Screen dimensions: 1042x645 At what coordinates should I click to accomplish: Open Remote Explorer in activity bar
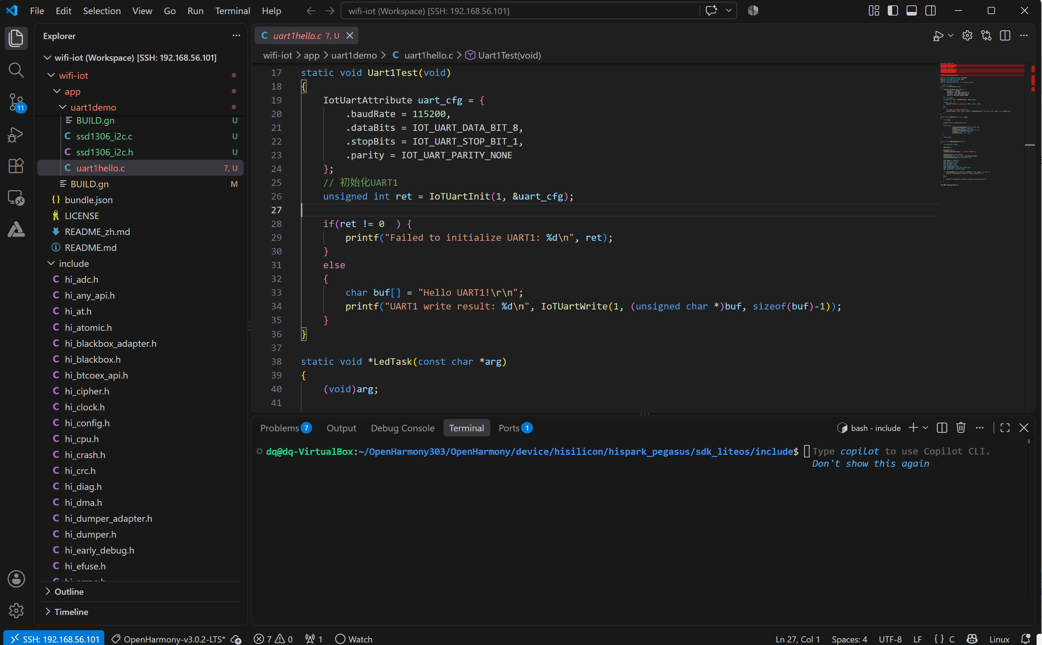point(16,197)
